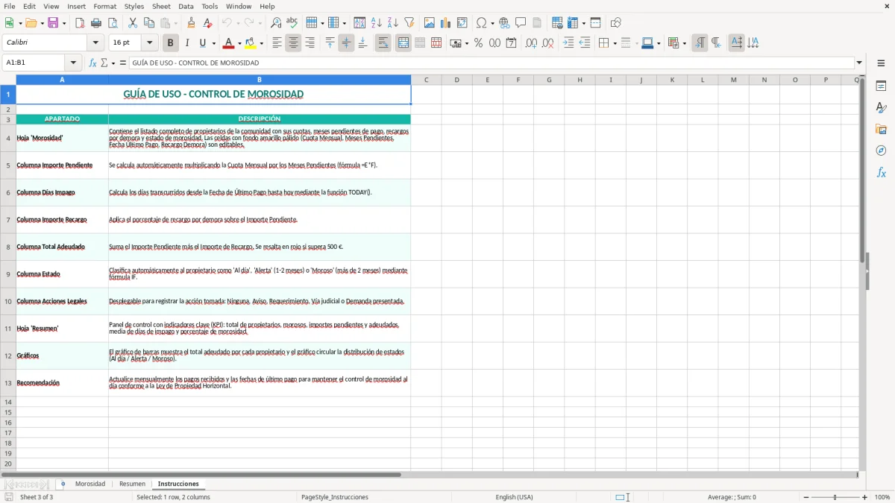
Task: Toggle Underline formatting
Action: click(x=202, y=43)
